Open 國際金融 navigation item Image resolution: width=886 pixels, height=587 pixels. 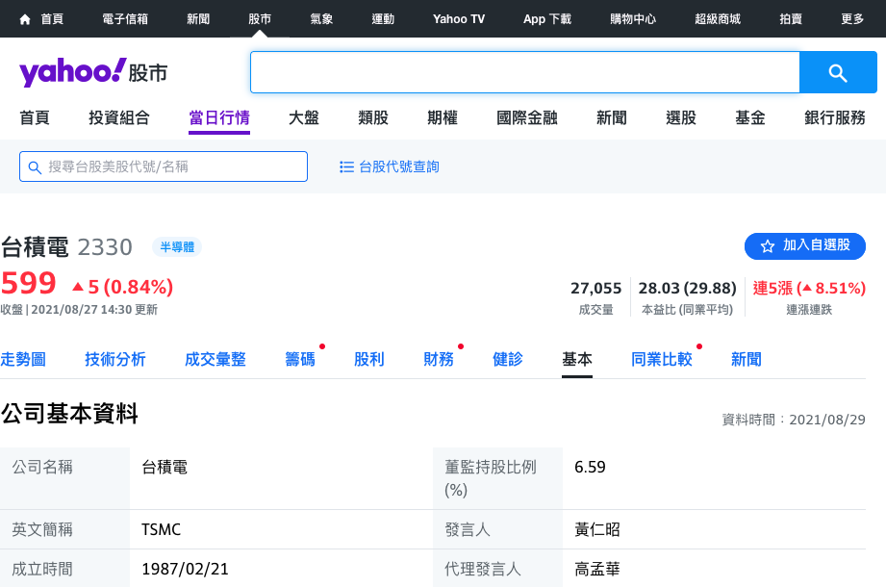click(x=527, y=117)
